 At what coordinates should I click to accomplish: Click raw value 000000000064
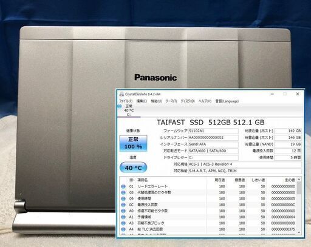pyautogui.click(x=283, y=217)
